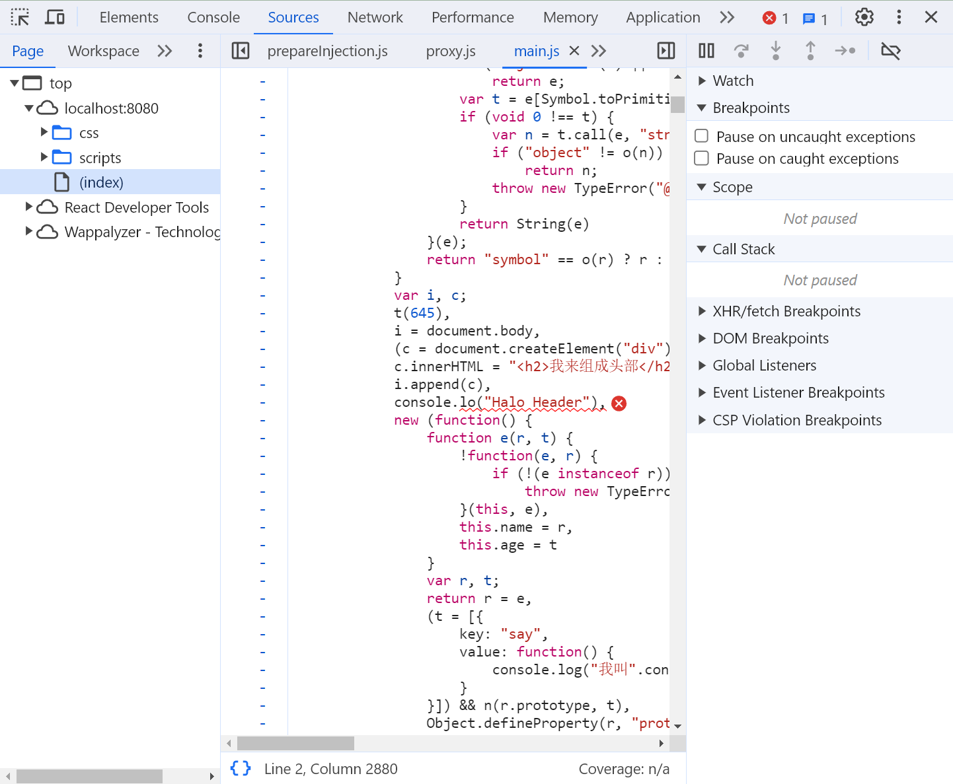
Task: Pretty print code with curly braces icon
Action: tap(241, 768)
